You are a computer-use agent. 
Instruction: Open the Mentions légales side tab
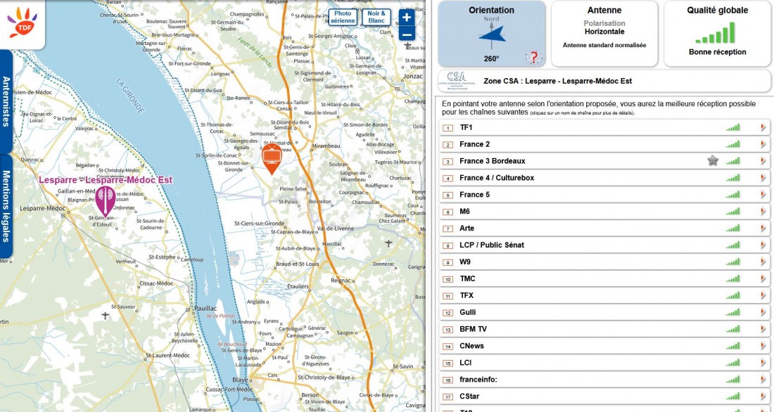[x=6, y=206]
